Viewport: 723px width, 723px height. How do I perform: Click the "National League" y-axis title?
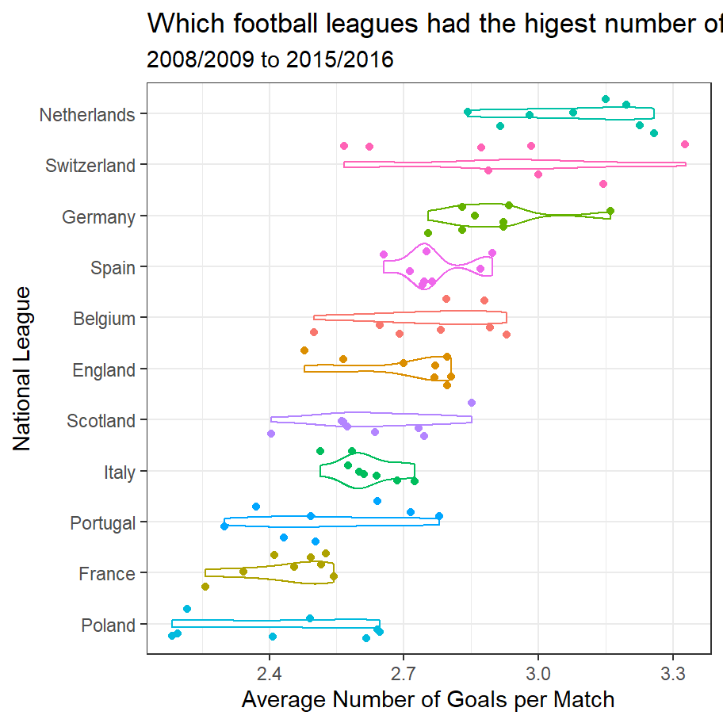point(22,369)
